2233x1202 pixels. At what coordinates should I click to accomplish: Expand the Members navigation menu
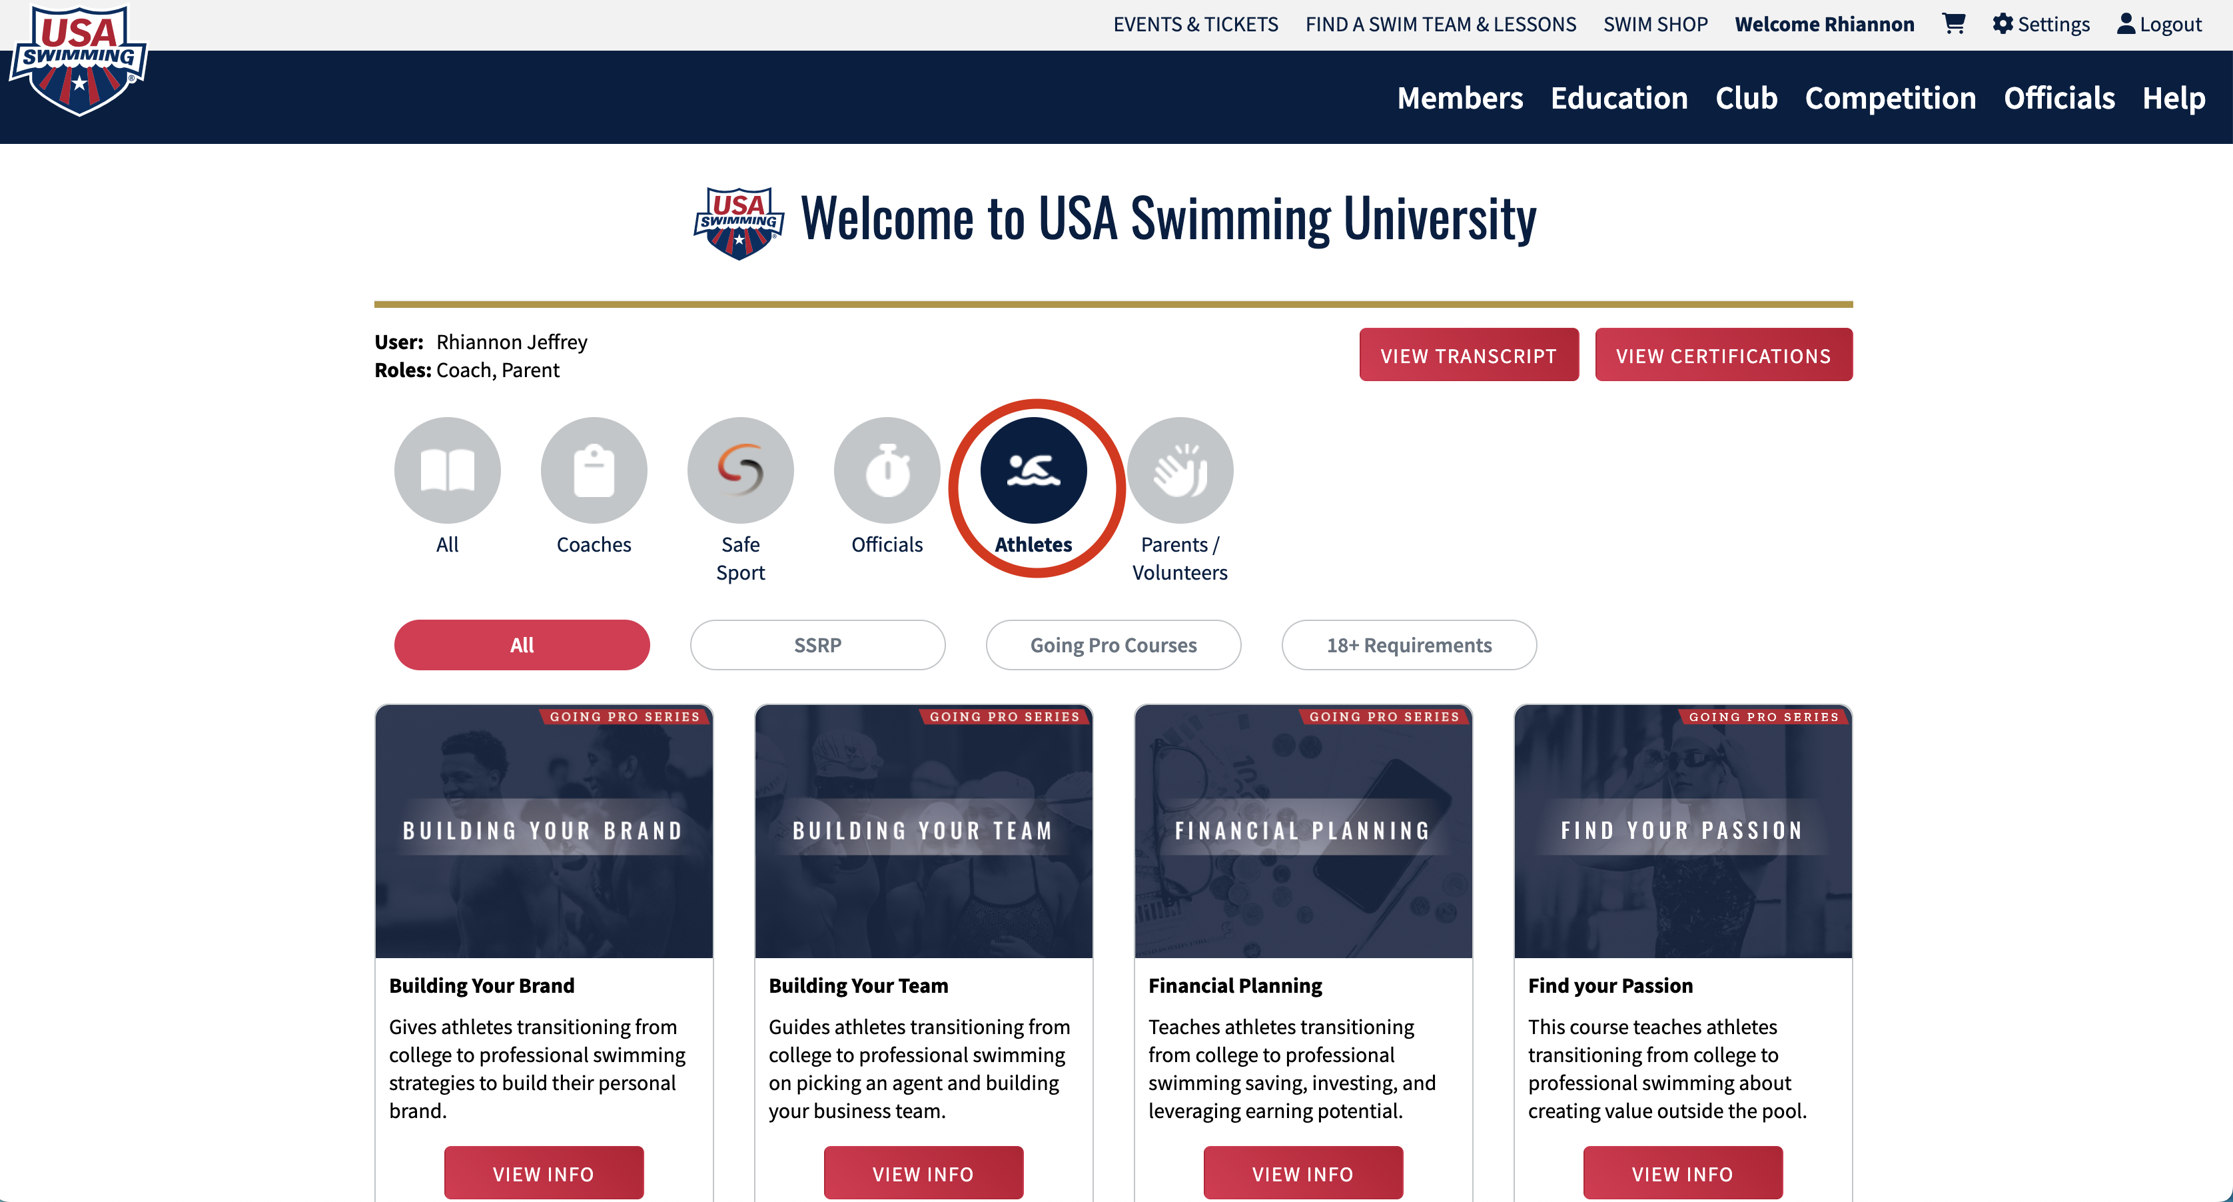pyautogui.click(x=1460, y=98)
